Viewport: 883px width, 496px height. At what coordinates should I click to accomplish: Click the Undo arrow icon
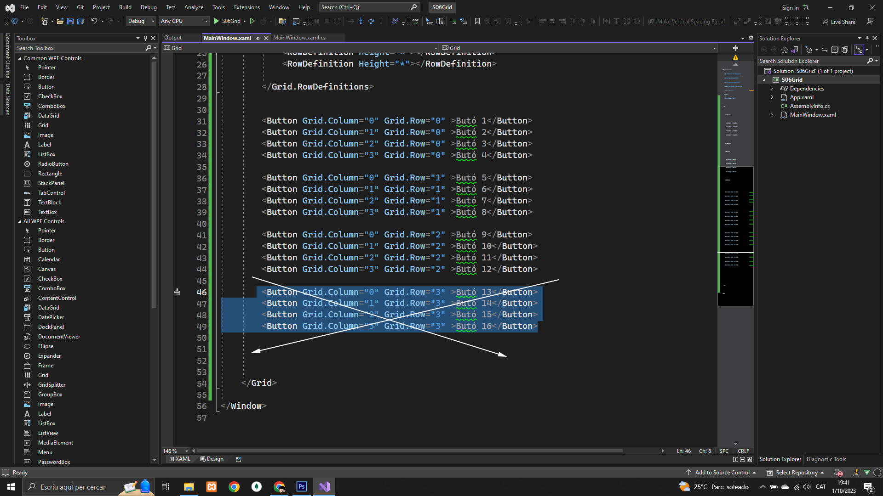(x=94, y=21)
